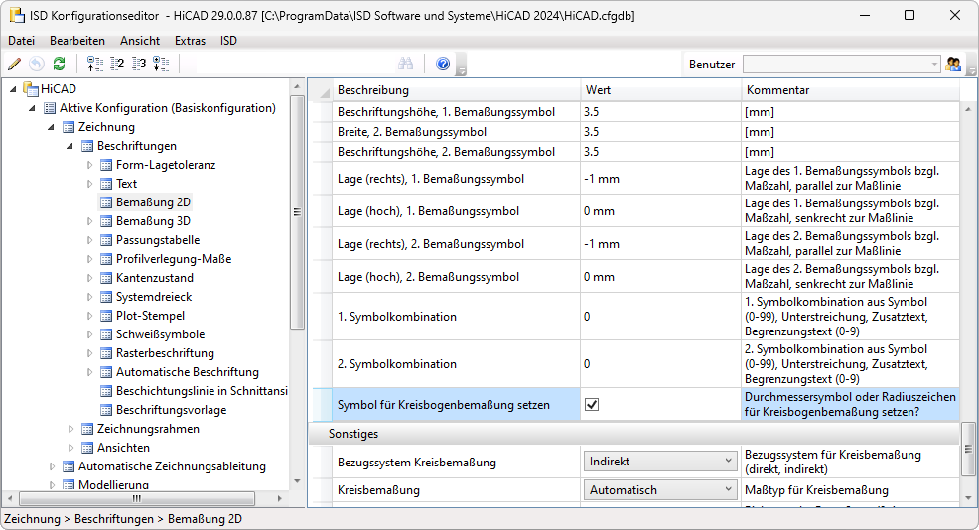Click the ISD Konfigurationseditor title bar icon
Viewport: 979px width, 530px height.
click(17, 15)
